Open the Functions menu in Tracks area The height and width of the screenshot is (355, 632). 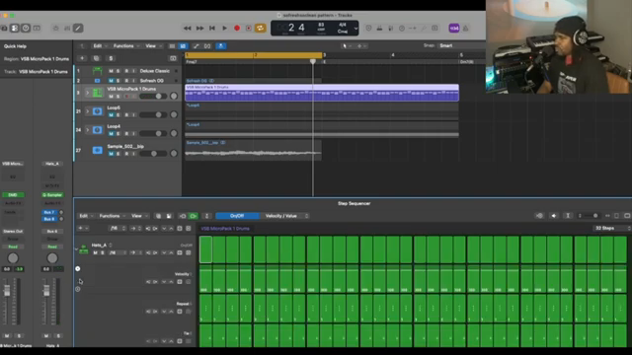pyautogui.click(x=125, y=46)
